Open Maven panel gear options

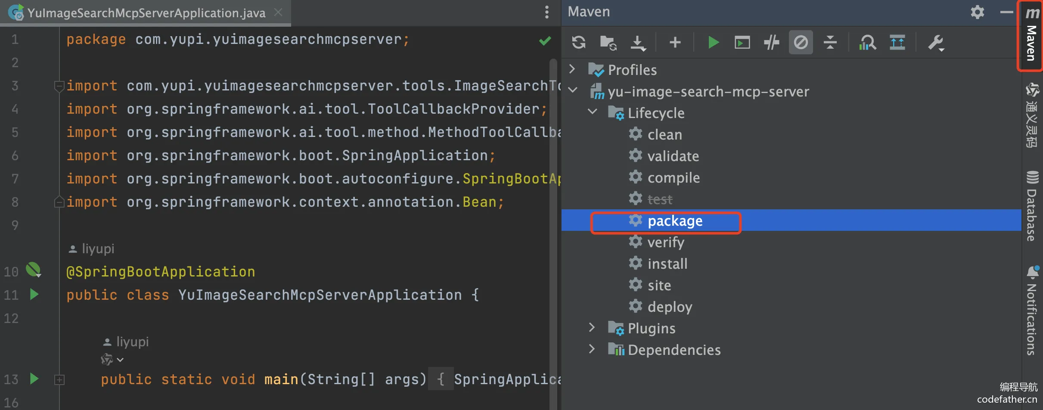click(x=977, y=12)
